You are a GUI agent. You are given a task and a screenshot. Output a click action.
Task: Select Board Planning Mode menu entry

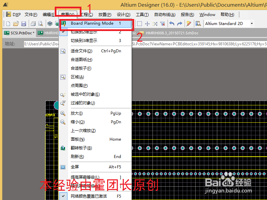point(95,23)
